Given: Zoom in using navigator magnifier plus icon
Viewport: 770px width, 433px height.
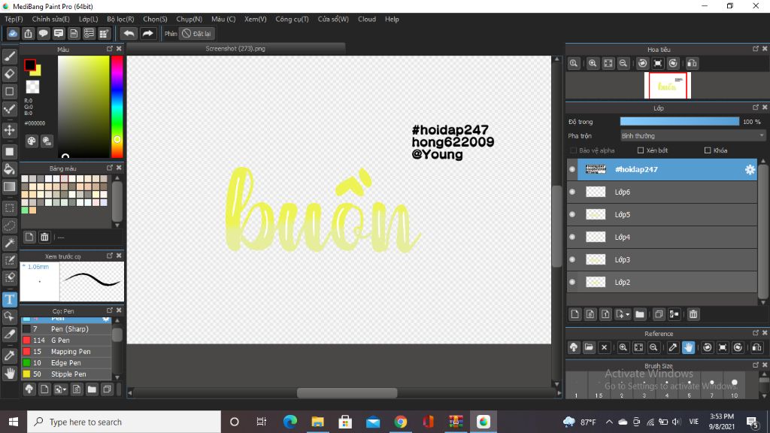Looking at the screenshot, I should (593, 63).
